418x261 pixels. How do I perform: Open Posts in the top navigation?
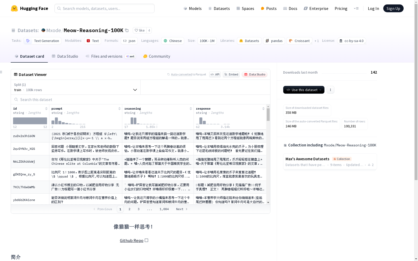pyautogui.click(x=269, y=8)
